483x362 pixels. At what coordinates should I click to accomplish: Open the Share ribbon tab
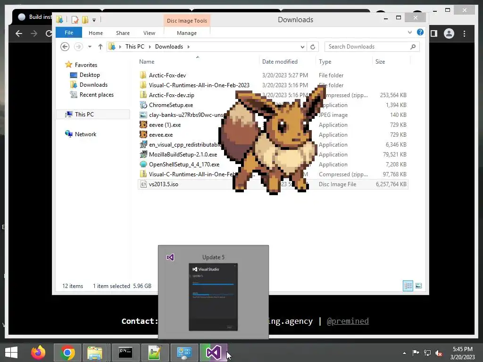[123, 33]
